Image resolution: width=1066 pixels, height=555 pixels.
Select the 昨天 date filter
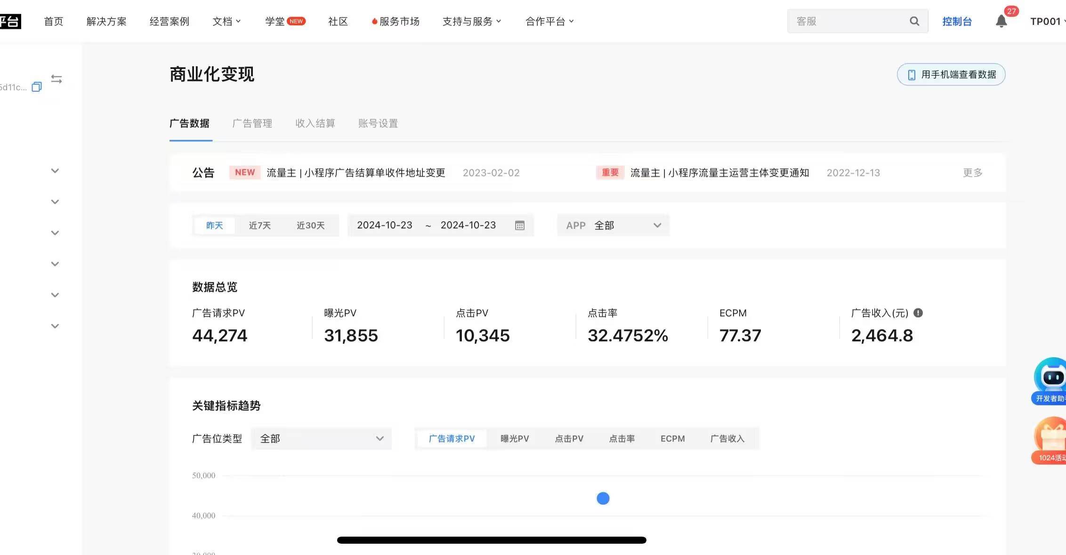[214, 225]
